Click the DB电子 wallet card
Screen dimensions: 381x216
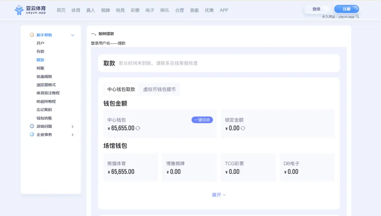307,167
